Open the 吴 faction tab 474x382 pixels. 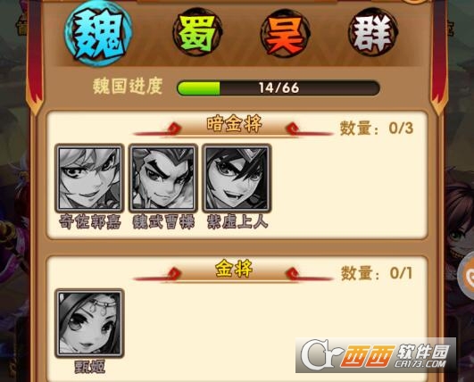pyautogui.click(x=286, y=33)
